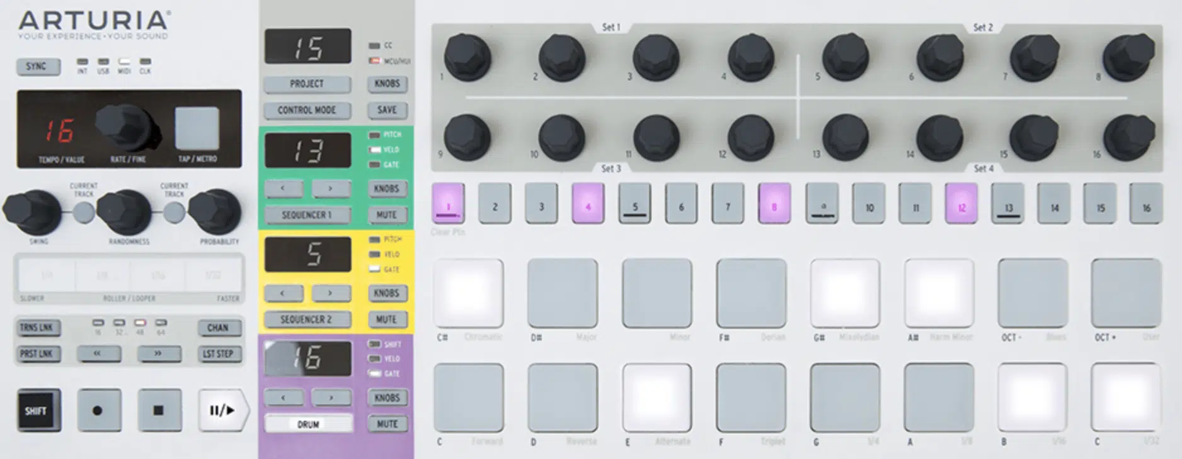The image size is (1182, 459).
Task: Toggle Swing current track button
Action: tap(83, 213)
